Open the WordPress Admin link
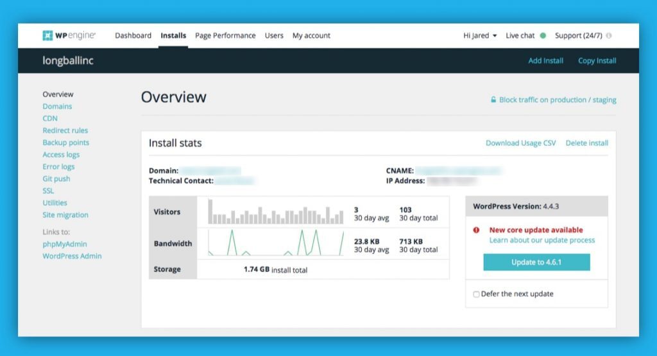Image resolution: width=657 pixels, height=356 pixels. (x=72, y=256)
